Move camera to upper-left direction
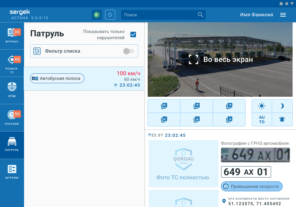Screen dimensions: 296x207 pyautogui.click(x=164, y=106)
